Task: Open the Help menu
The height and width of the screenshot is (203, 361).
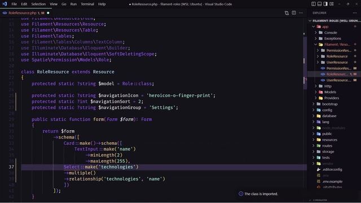Action: (x=102, y=4)
